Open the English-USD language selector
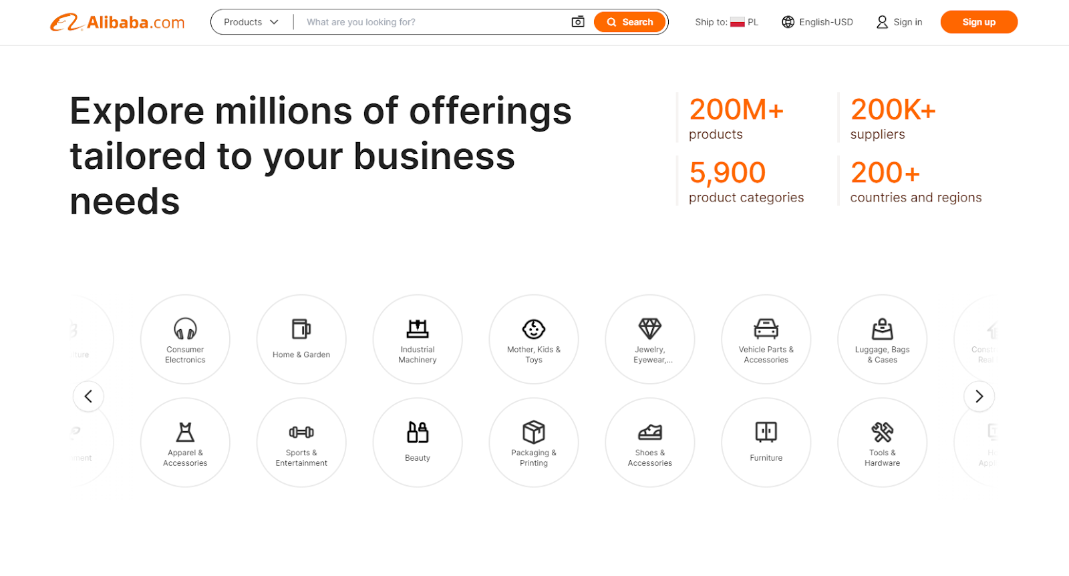The height and width of the screenshot is (576, 1069). point(818,22)
